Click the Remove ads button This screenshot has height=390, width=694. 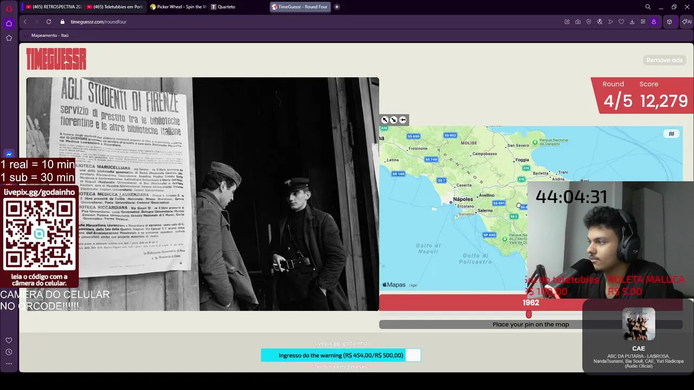pos(664,60)
